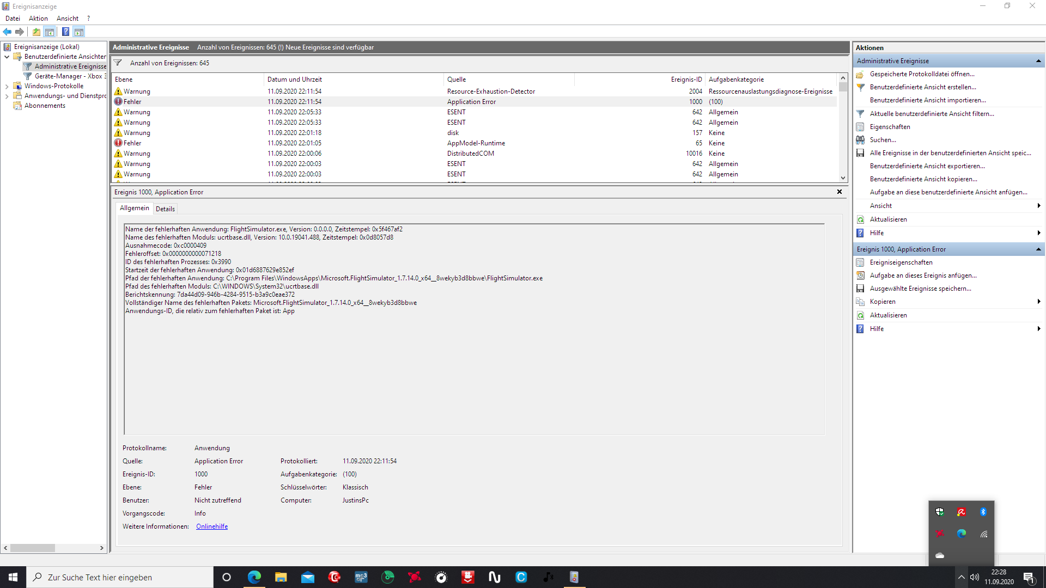Screen dimensions: 1046x588
Task: Select the AppModel-Runtime Fehler row
Action: 474,143
